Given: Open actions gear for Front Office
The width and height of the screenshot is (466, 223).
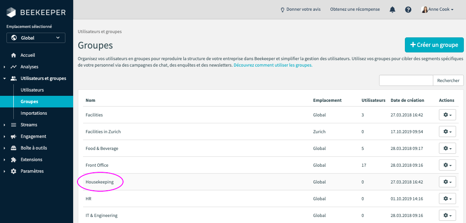Looking at the screenshot, I should (447, 165).
